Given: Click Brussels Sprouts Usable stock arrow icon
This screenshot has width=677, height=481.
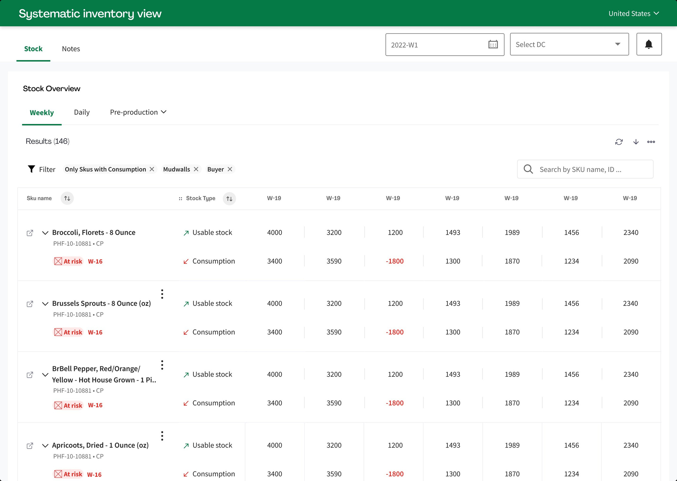Looking at the screenshot, I should [186, 304].
